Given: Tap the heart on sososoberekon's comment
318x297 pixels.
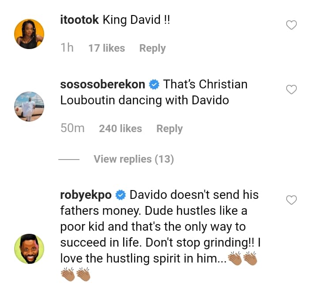Looking at the screenshot, I should [x=291, y=90].
